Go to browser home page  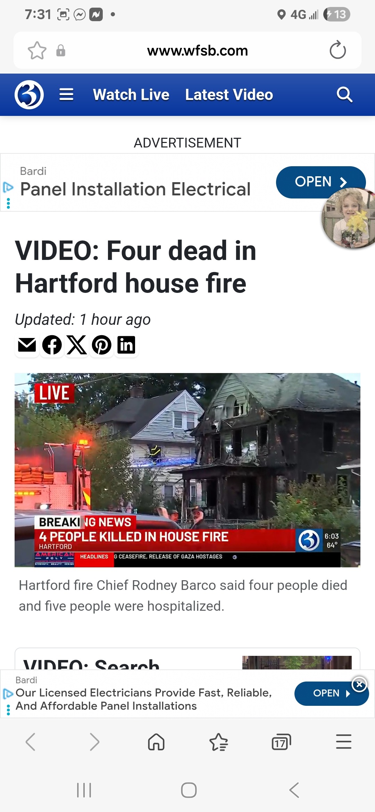point(156,742)
